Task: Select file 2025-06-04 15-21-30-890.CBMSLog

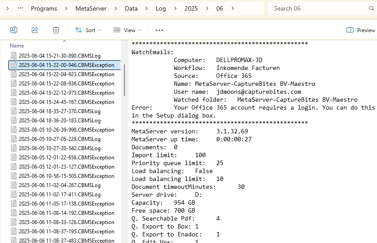Action: pos(60,56)
